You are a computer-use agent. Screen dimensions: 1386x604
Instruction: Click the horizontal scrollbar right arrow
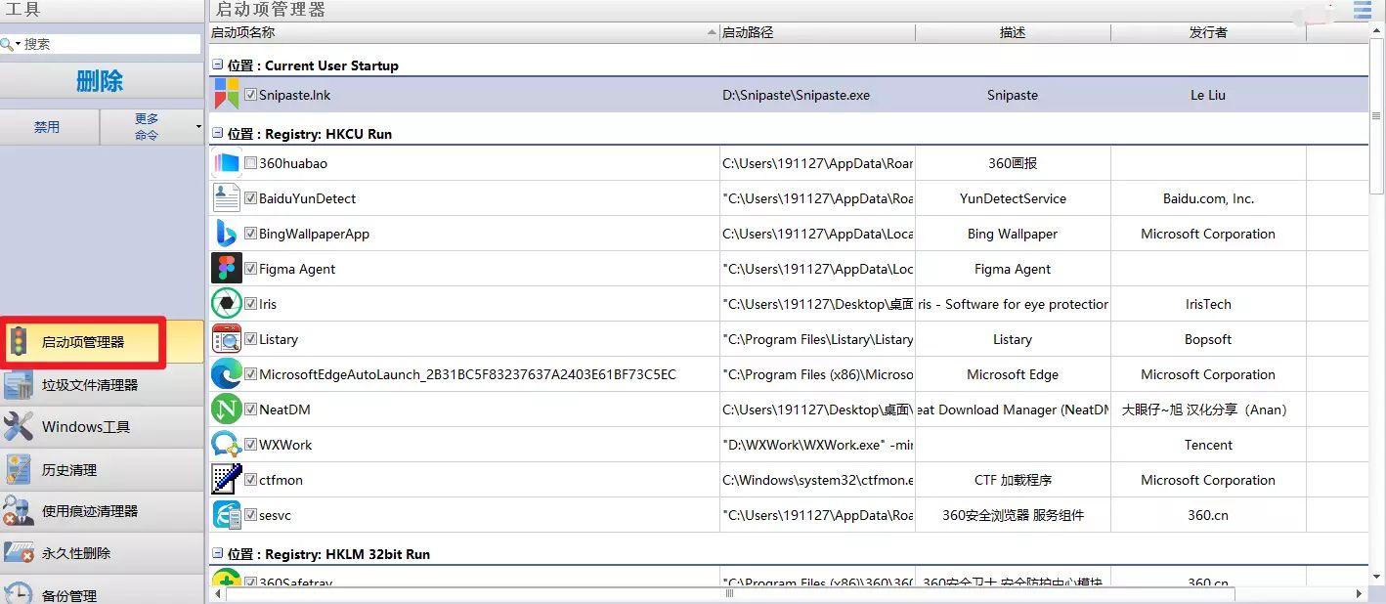[x=1359, y=594]
